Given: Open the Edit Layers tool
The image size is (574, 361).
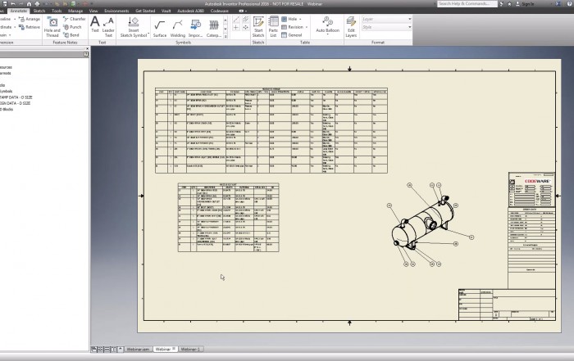Looking at the screenshot, I should pyautogui.click(x=351, y=25).
